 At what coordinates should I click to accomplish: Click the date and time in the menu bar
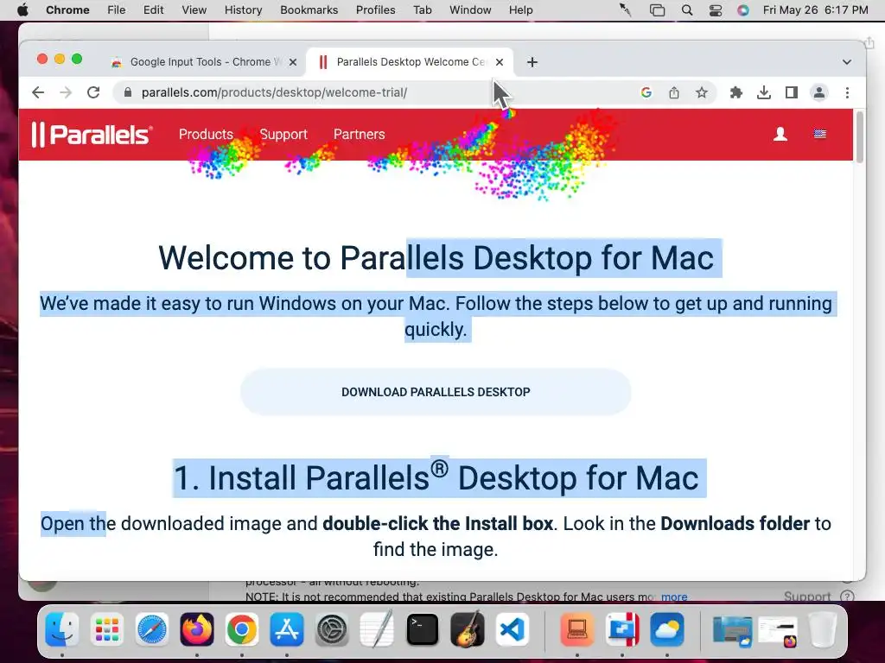(816, 10)
